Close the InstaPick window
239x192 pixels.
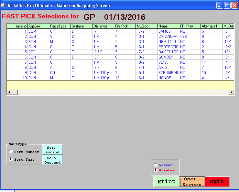[x=234, y=5]
